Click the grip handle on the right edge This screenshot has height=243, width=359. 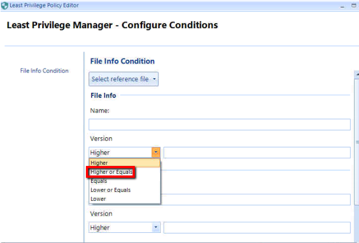[x=357, y=142]
